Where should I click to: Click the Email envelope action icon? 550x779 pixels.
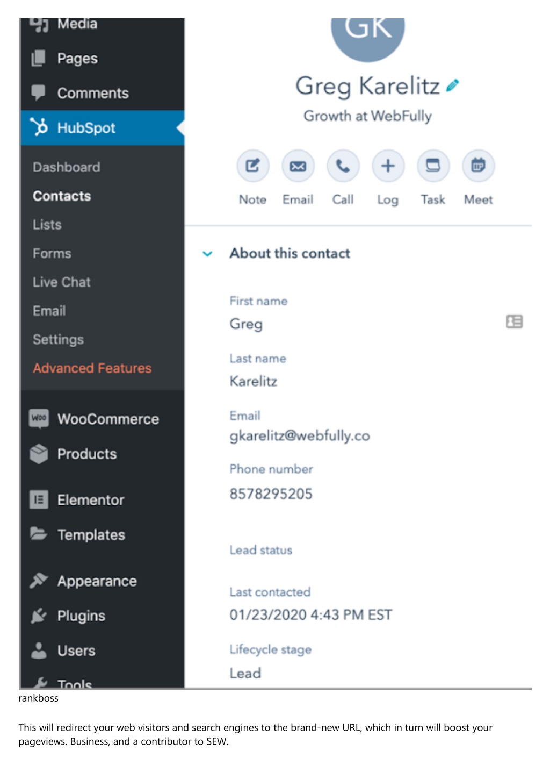[298, 166]
